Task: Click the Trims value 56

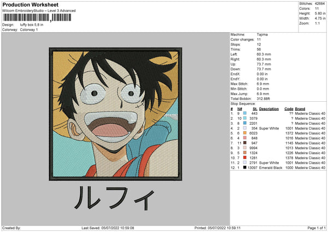Action: coord(259,49)
